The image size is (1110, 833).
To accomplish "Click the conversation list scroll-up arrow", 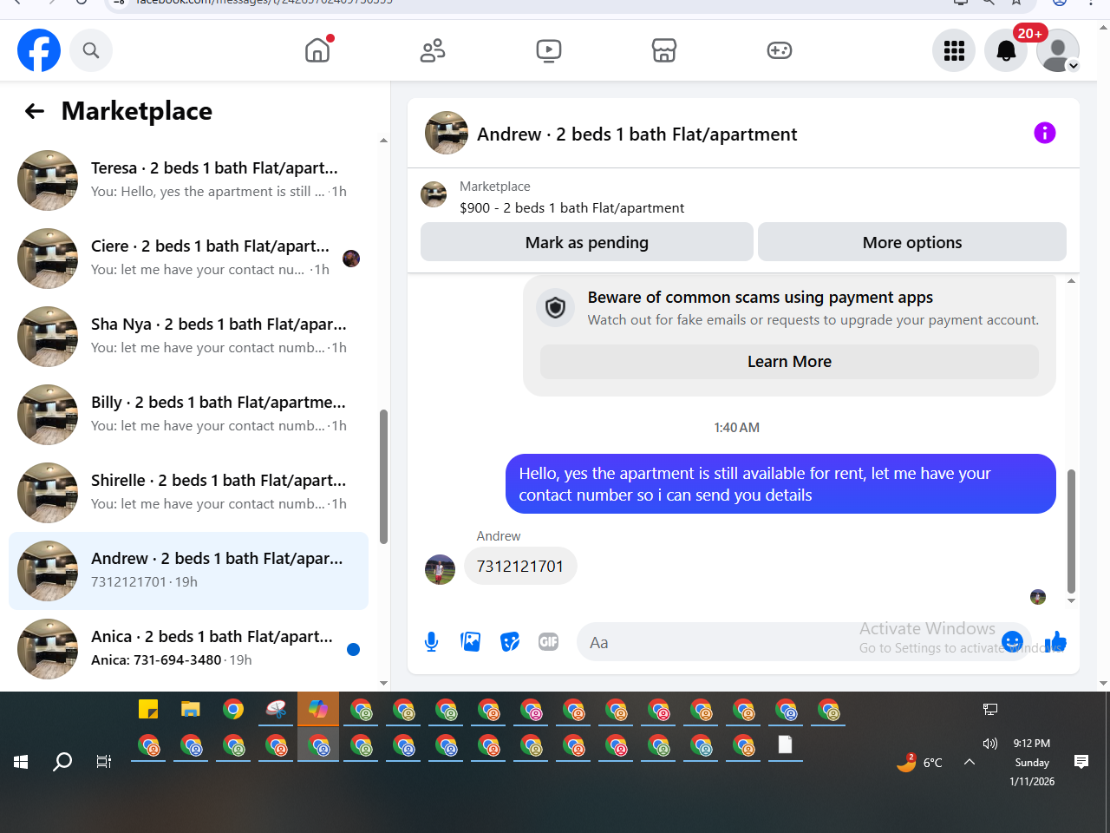I will [x=383, y=140].
